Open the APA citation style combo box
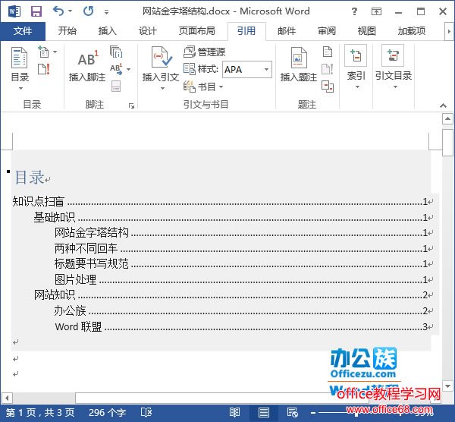 point(247,69)
